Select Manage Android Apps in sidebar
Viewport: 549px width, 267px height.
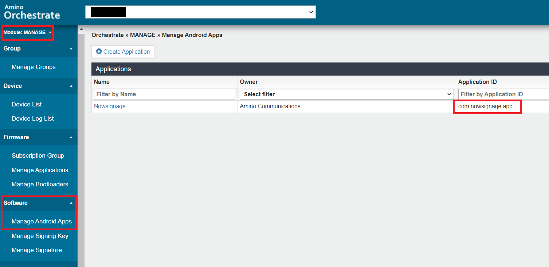coord(42,221)
